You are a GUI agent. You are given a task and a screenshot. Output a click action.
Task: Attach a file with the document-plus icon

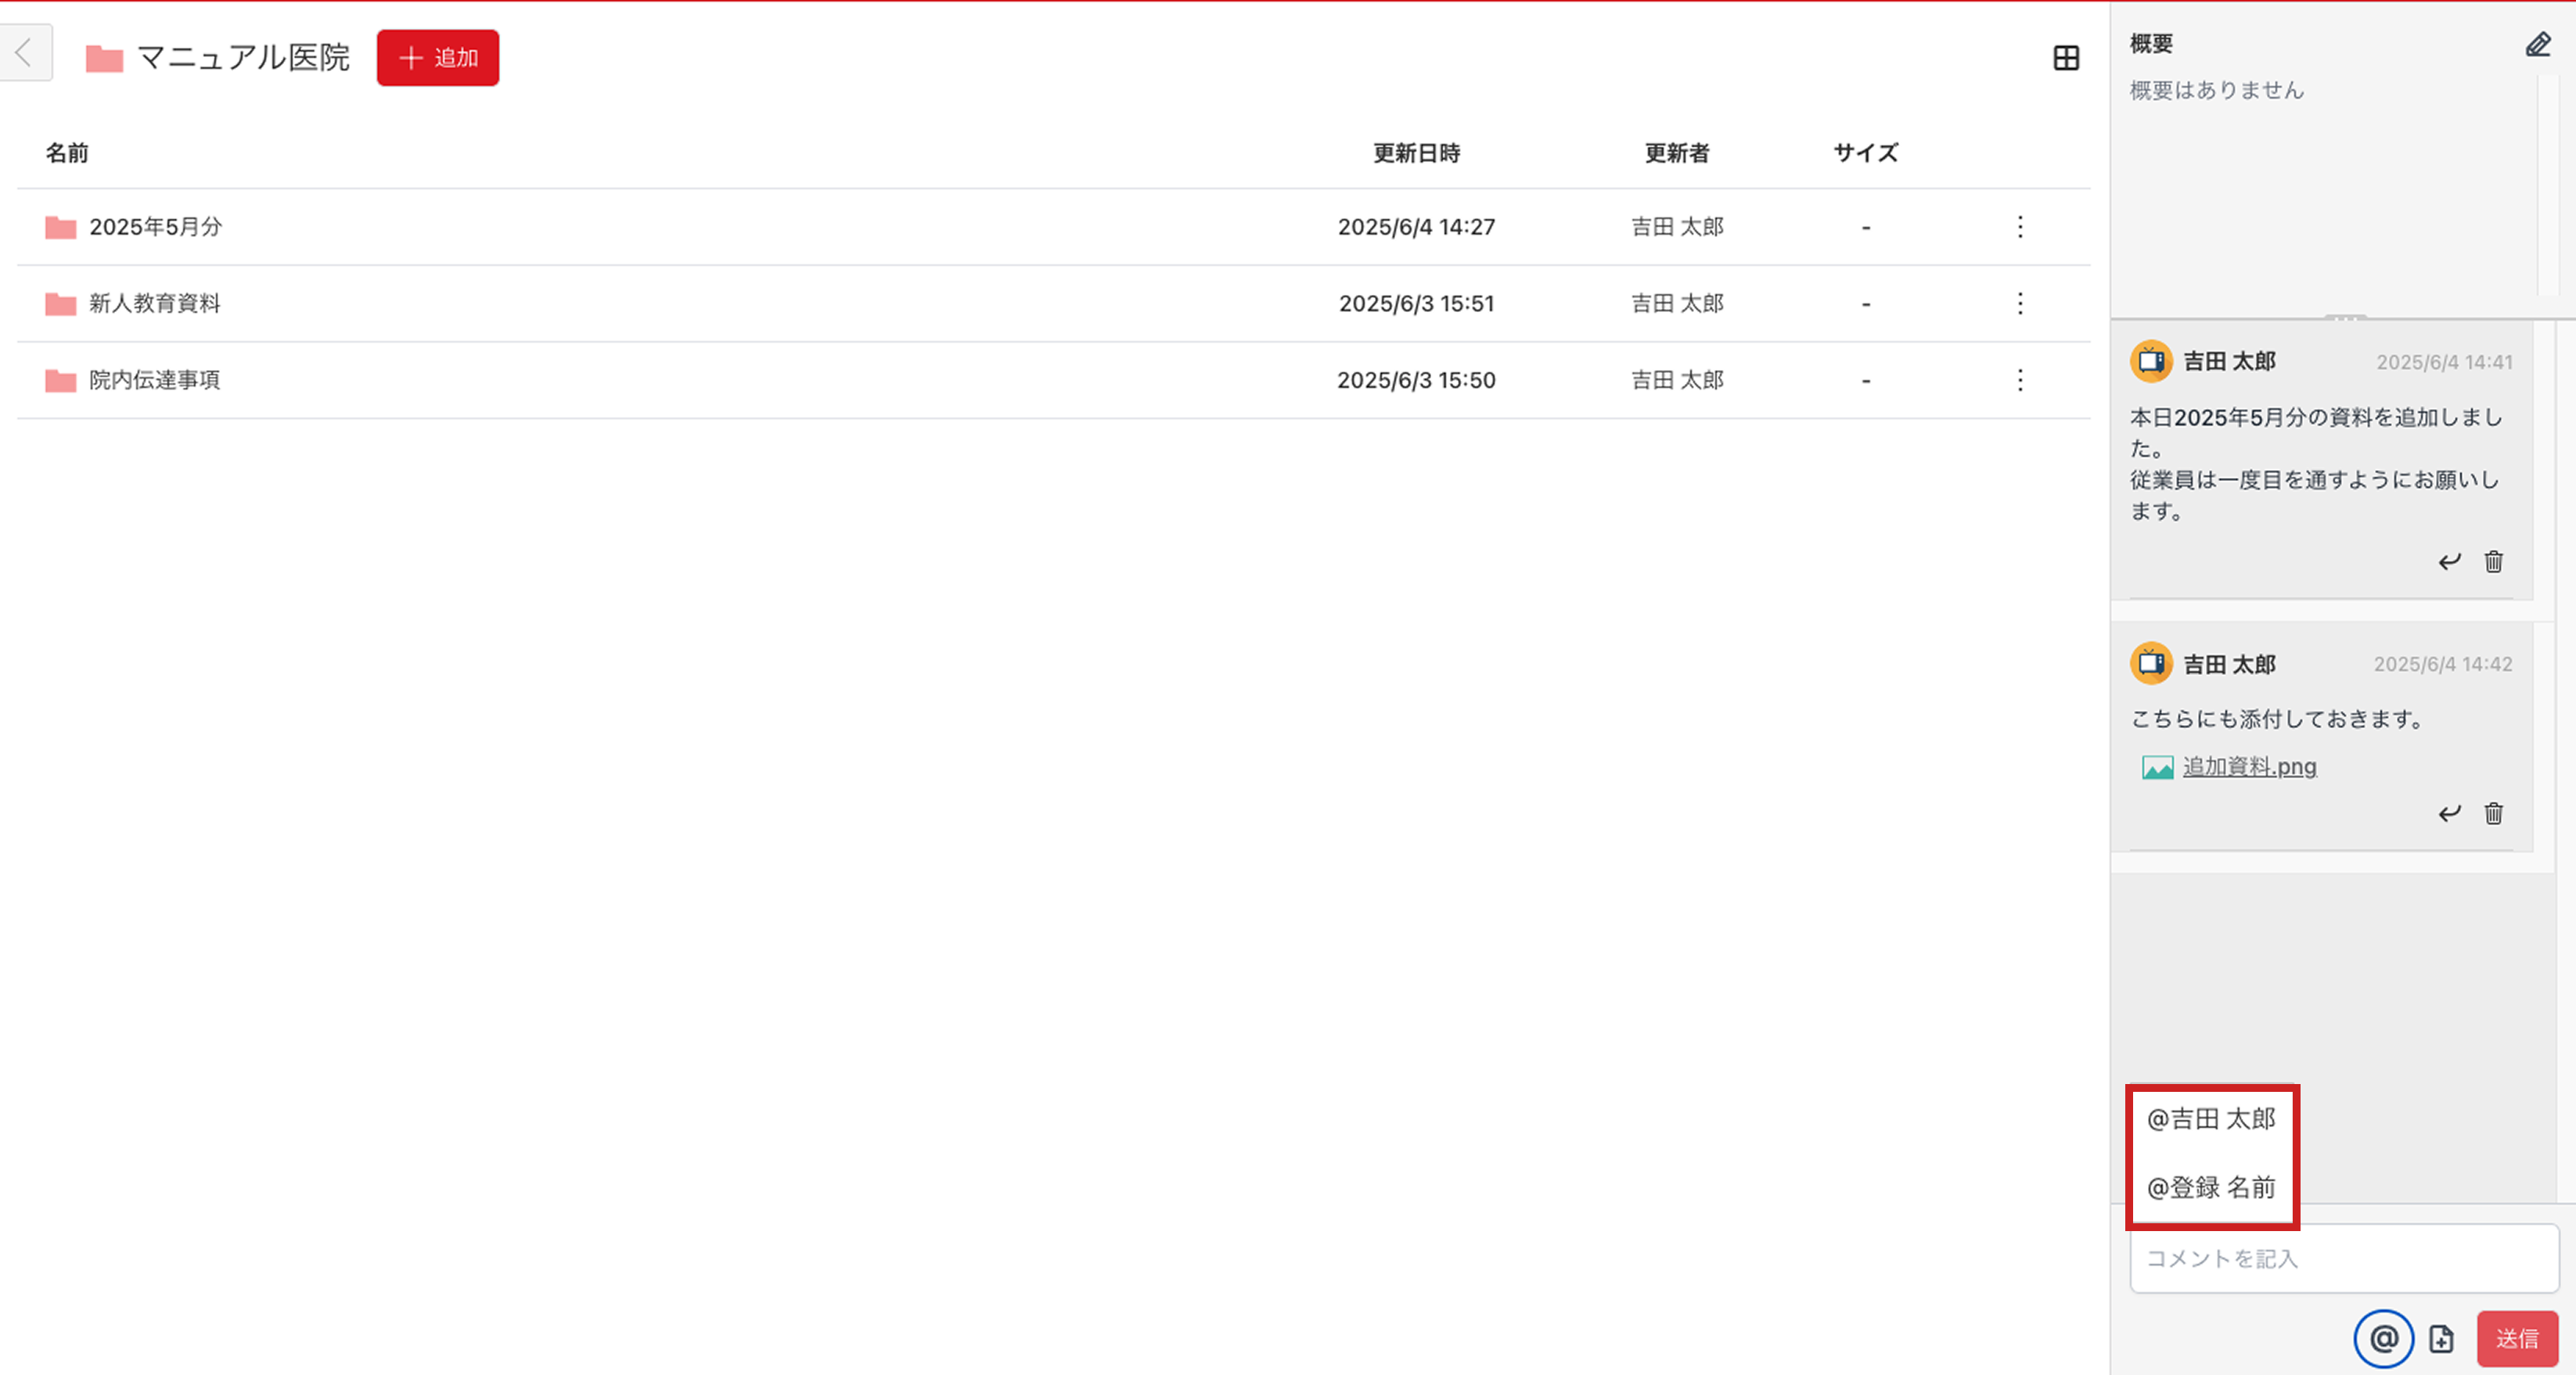(2441, 1339)
